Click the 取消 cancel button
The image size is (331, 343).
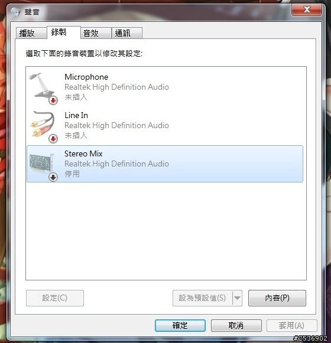pyautogui.click(x=236, y=325)
